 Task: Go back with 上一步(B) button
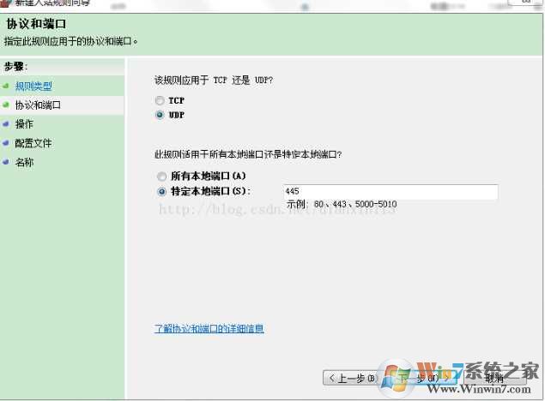[x=351, y=378]
